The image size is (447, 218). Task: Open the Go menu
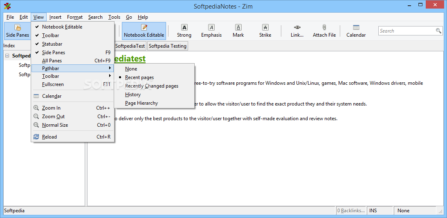[129, 17]
